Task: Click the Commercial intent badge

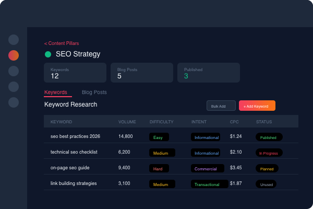Action: coord(208,168)
